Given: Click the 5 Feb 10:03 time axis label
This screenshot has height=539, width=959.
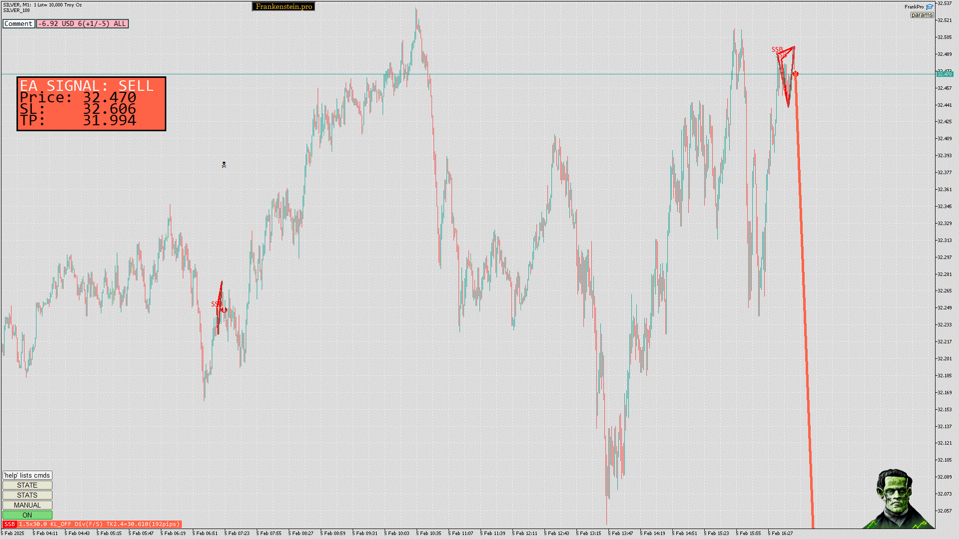Looking at the screenshot, I should point(397,534).
